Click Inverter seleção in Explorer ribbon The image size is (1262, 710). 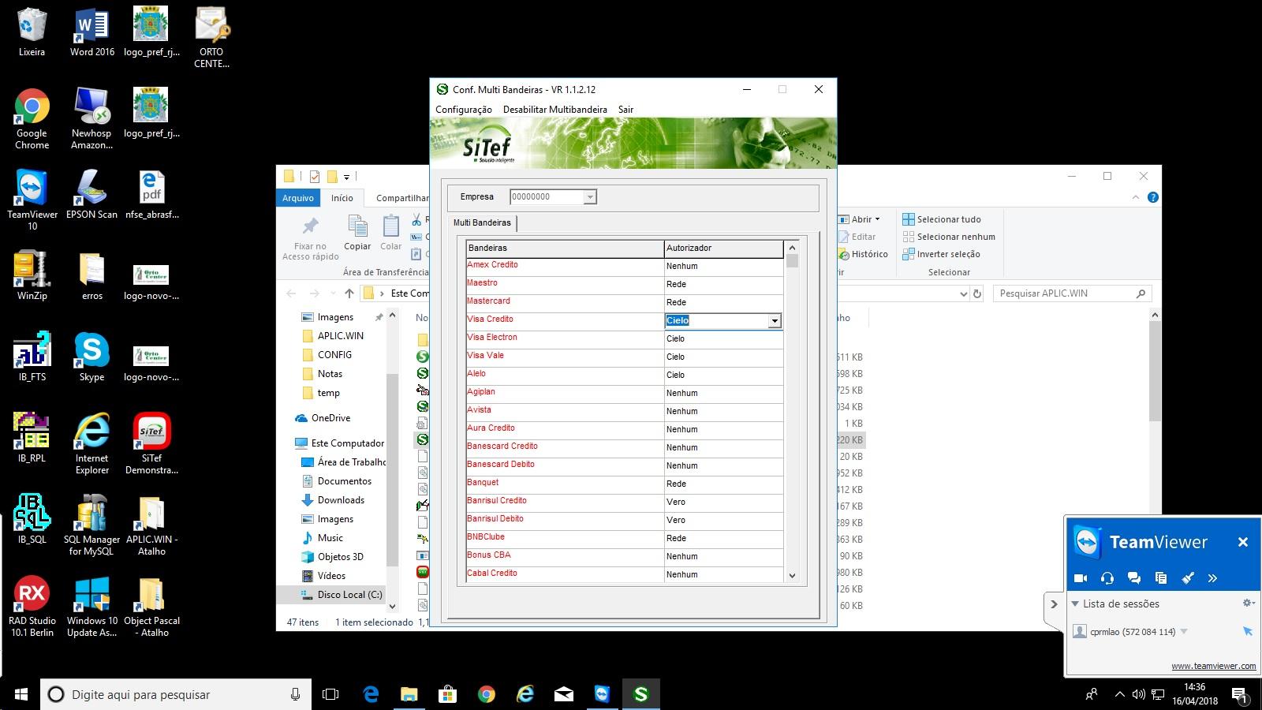pos(941,254)
